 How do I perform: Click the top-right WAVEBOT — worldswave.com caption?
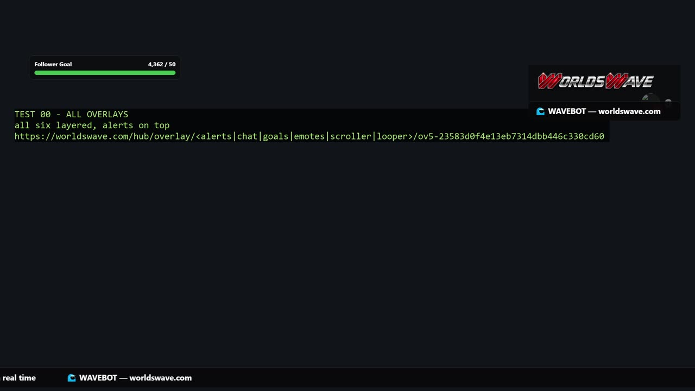(x=604, y=111)
